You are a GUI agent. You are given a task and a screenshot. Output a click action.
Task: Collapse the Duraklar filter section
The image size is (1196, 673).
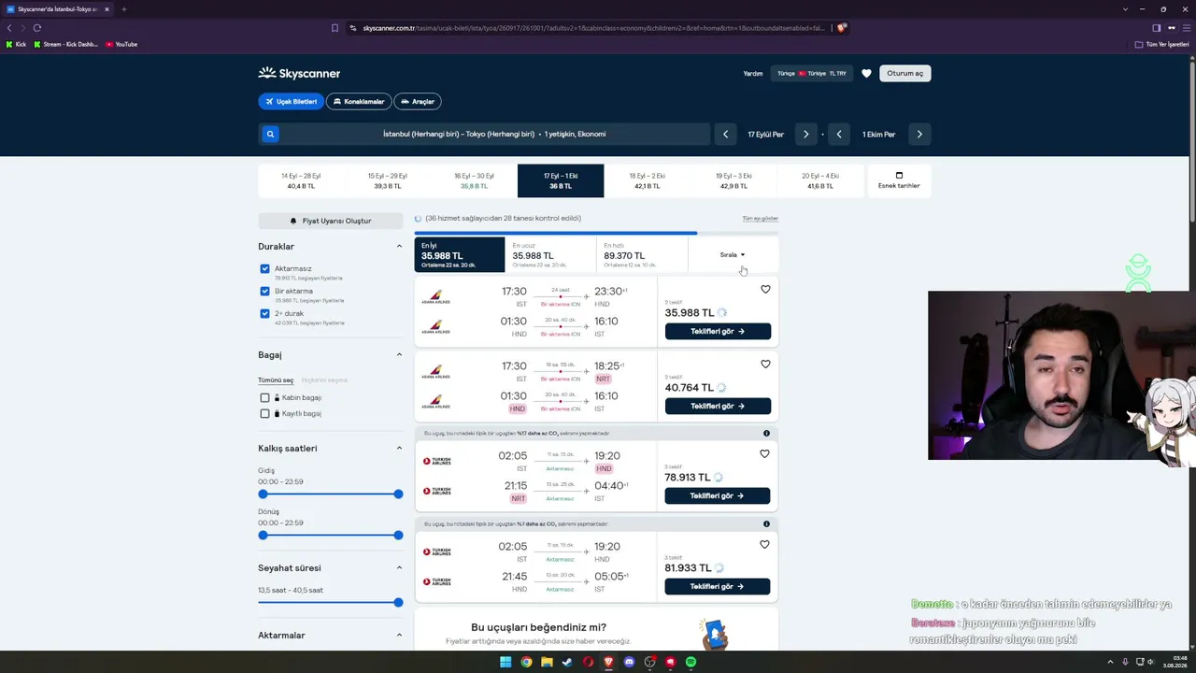(399, 247)
